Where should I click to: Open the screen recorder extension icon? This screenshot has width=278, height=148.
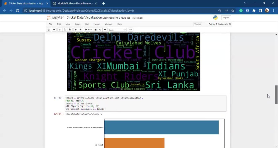coord(247,11)
